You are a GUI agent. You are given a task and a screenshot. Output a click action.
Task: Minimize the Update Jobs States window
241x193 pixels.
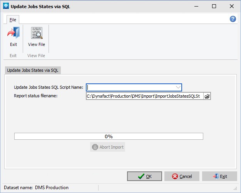point(196,6)
